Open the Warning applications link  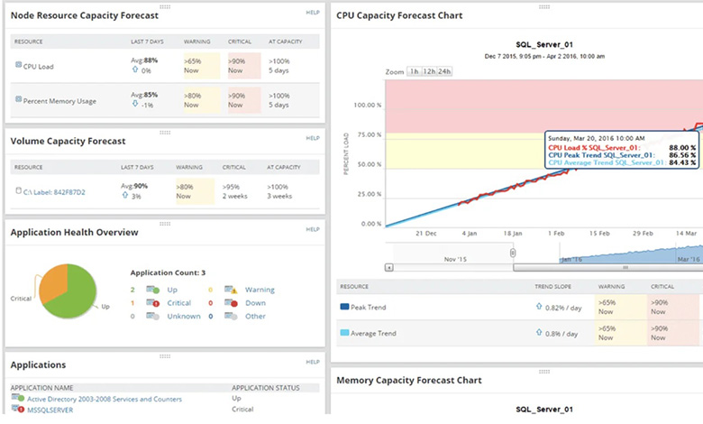pos(260,290)
